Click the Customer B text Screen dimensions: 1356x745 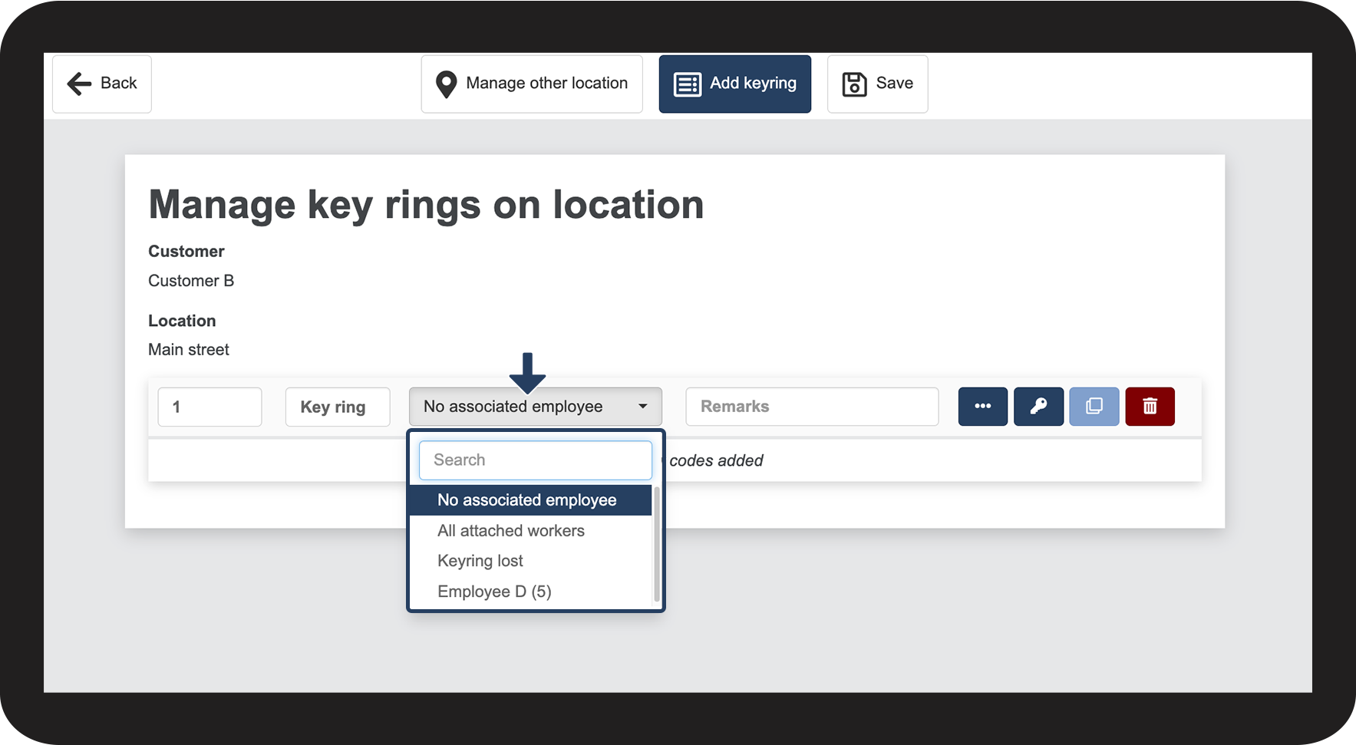click(x=191, y=281)
